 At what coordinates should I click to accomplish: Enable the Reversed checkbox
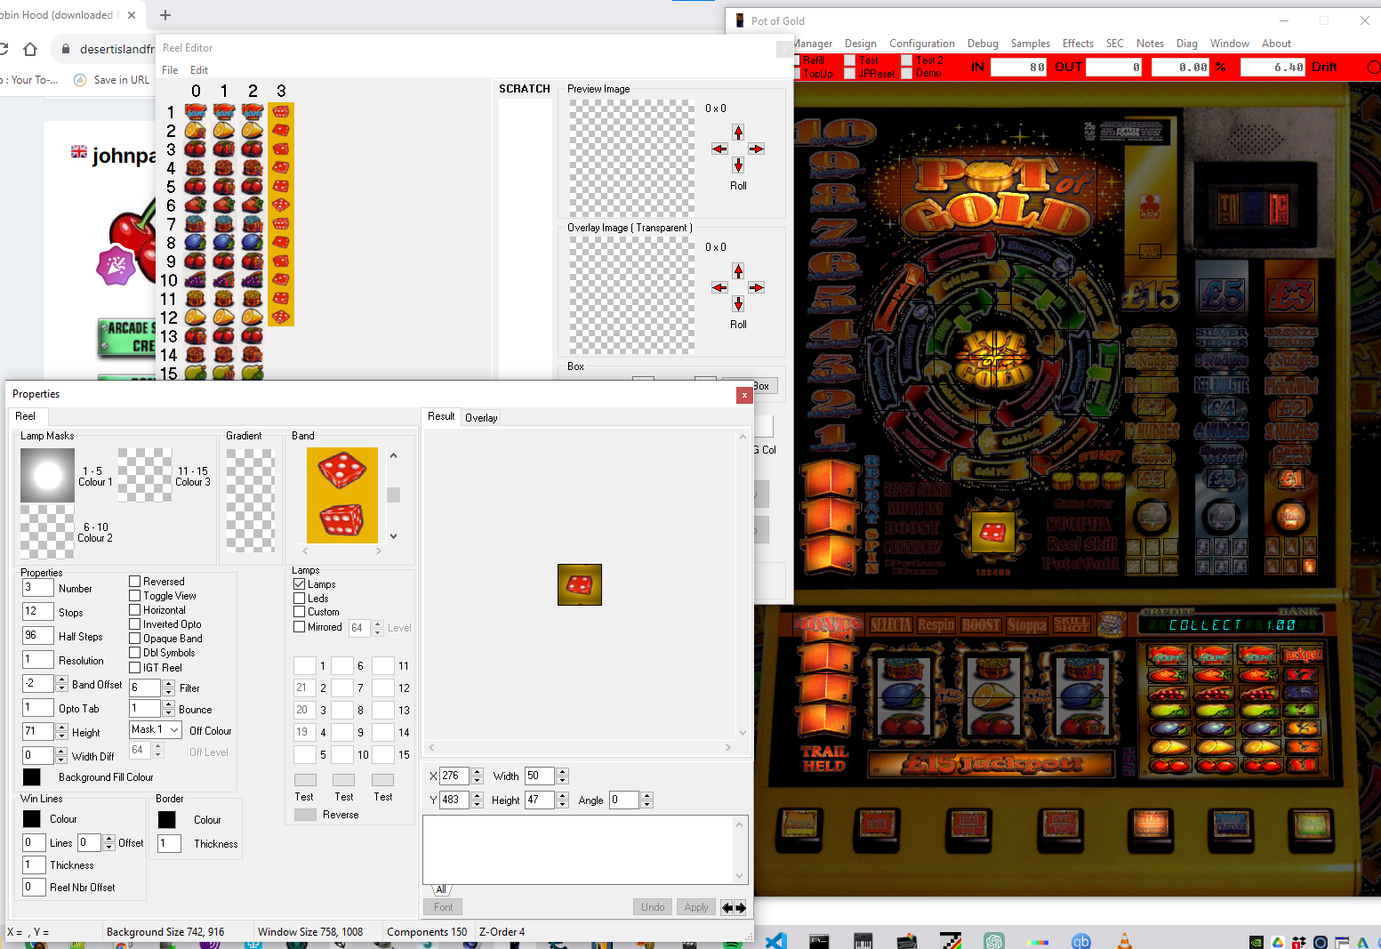click(x=135, y=582)
